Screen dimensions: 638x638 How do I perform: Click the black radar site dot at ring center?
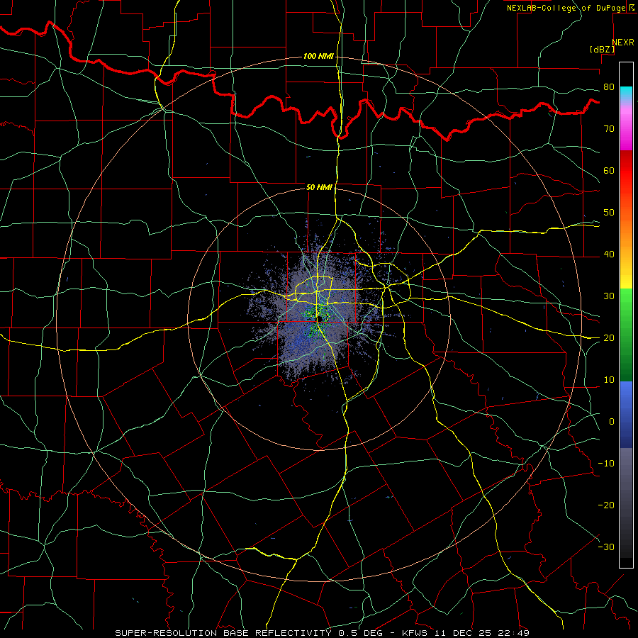tap(320, 318)
